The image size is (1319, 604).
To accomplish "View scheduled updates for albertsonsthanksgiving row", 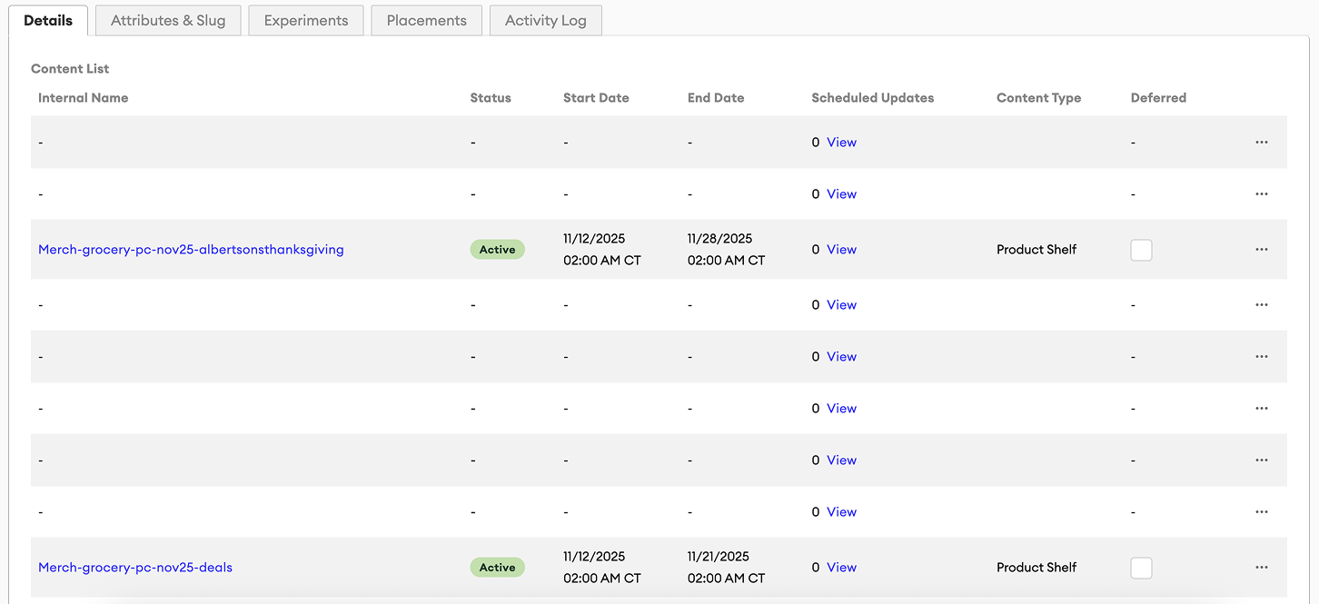I will 841,250.
